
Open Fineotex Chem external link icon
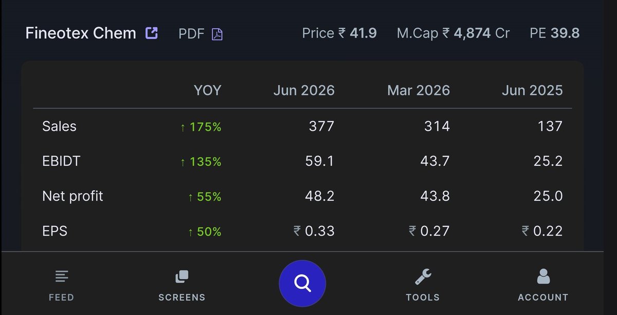tap(151, 33)
